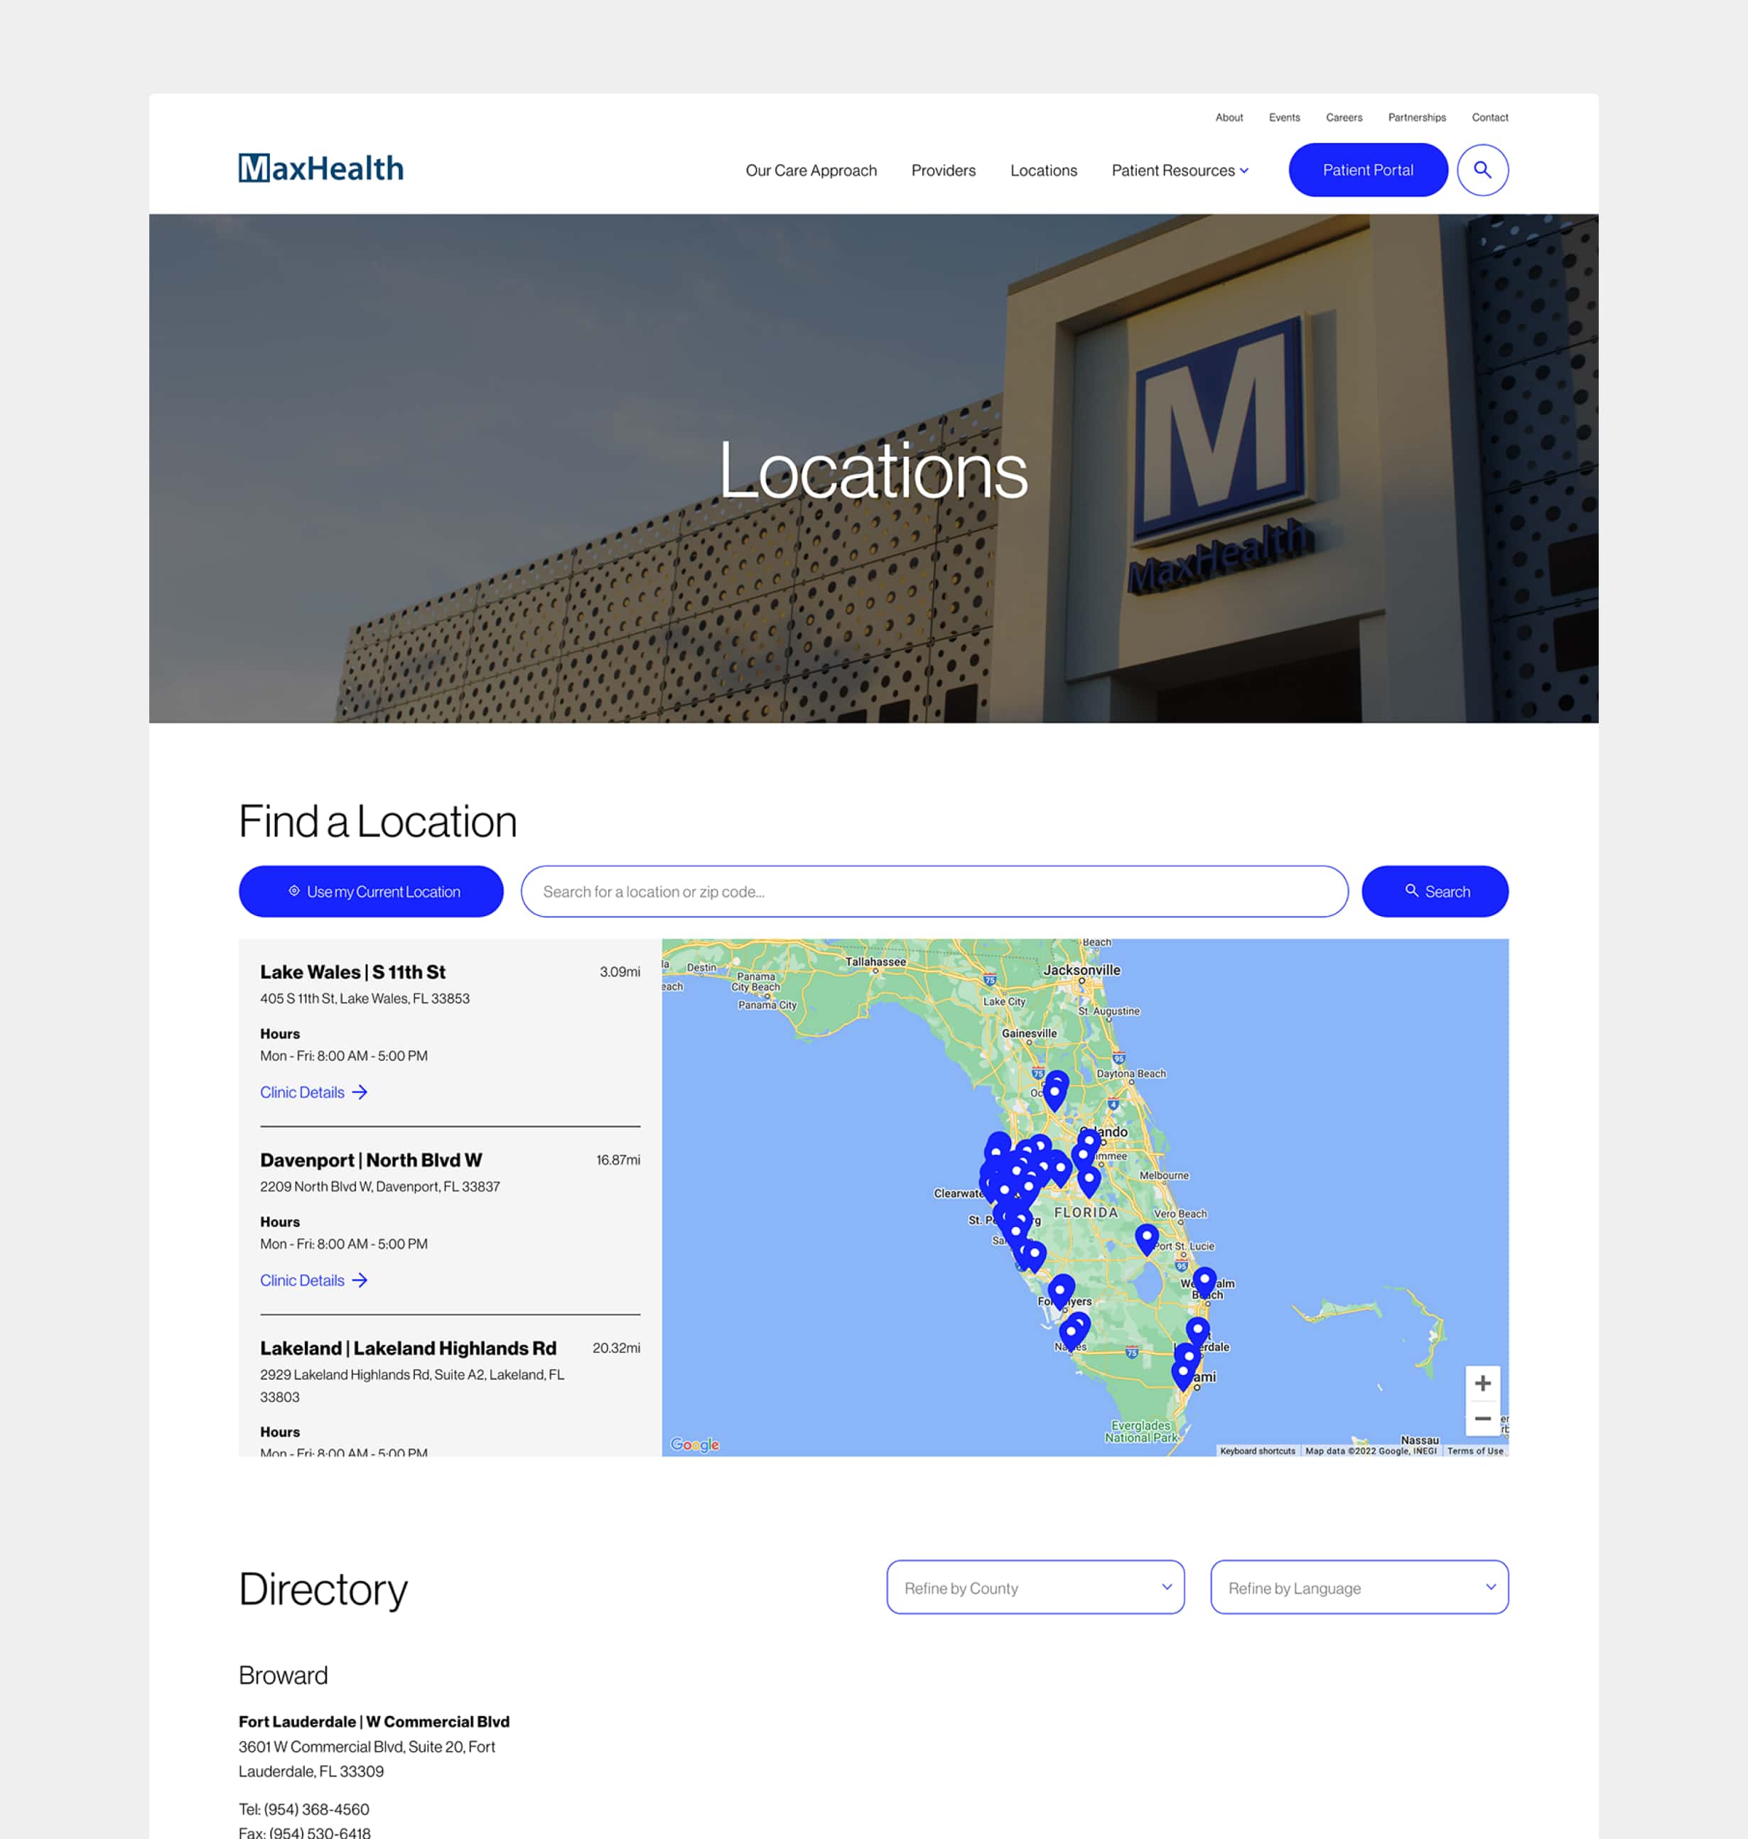Viewport: 1748px width, 1839px height.
Task: Open Refine by Language dropdown
Action: pos(1359,1587)
